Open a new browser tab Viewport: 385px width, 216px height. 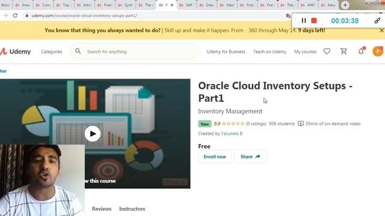coord(345,5)
